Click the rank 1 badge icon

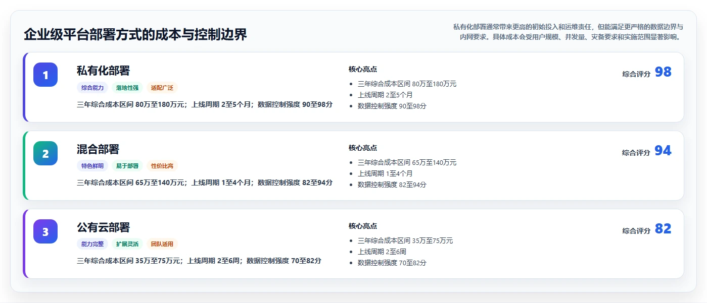pyautogui.click(x=45, y=75)
